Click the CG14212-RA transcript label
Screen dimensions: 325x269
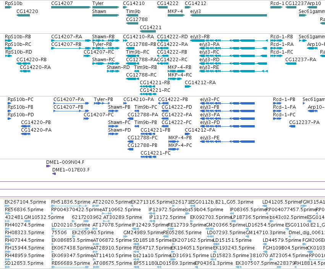(200, 83)
